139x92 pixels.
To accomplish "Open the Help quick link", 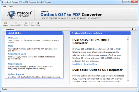I will coord(10,46).
